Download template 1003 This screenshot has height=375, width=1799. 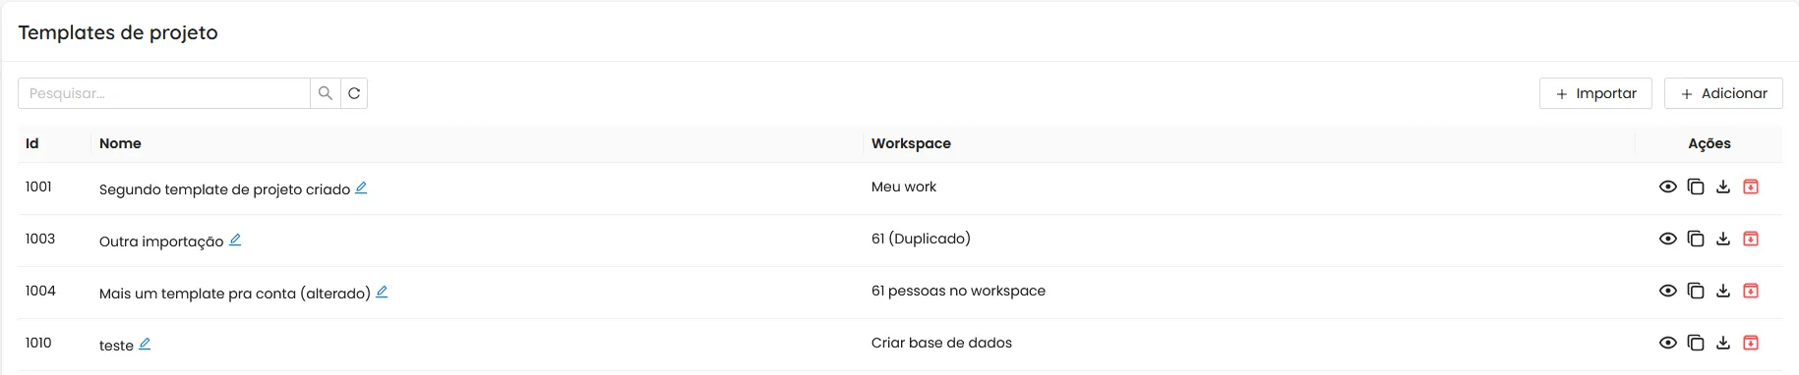(1723, 239)
